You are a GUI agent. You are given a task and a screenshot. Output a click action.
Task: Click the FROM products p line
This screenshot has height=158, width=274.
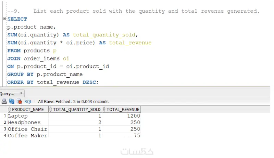pyautogui.click(x=32, y=50)
